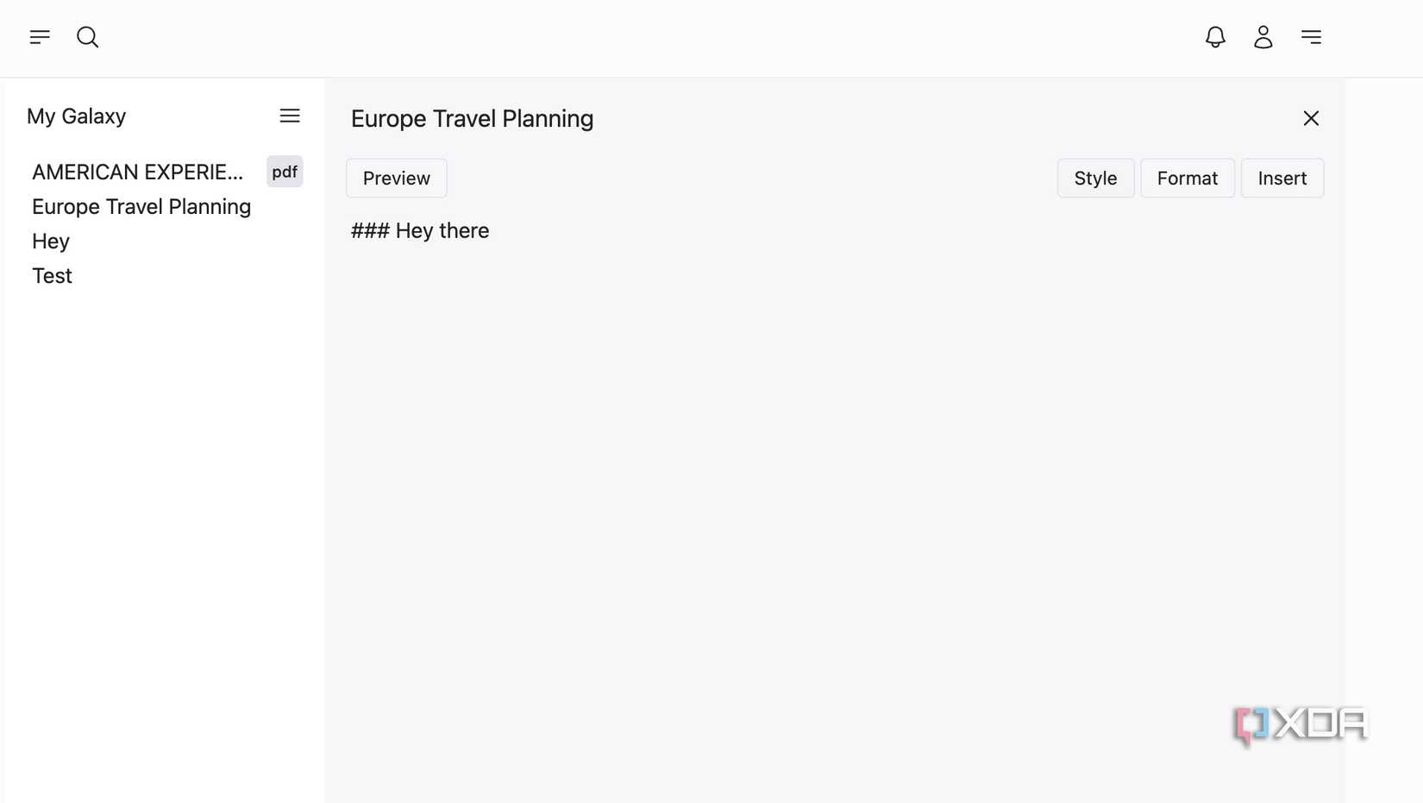Click the pdf file type badge
This screenshot has width=1423, height=803.
(x=285, y=172)
